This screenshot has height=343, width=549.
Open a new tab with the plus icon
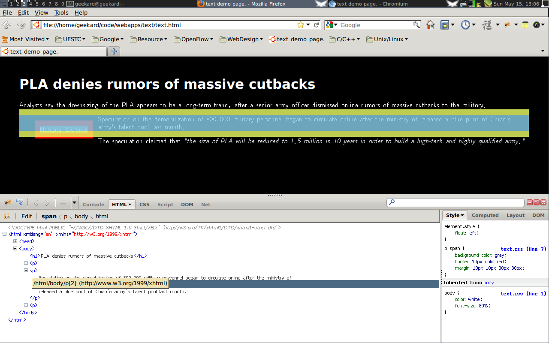(x=114, y=51)
